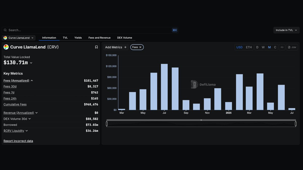Focus the Search input field
This screenshot has height=170, width=303.
click(x=90, y=30)
